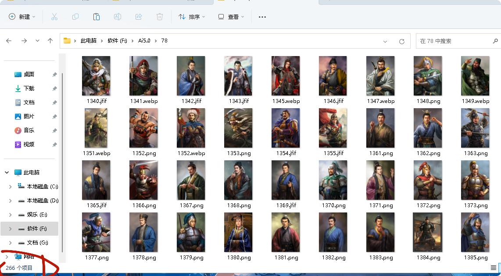Open the 新建 dropdown menu
Image resolution: width=501 pixels, height=276 pixels.
(x=22, y=17)
